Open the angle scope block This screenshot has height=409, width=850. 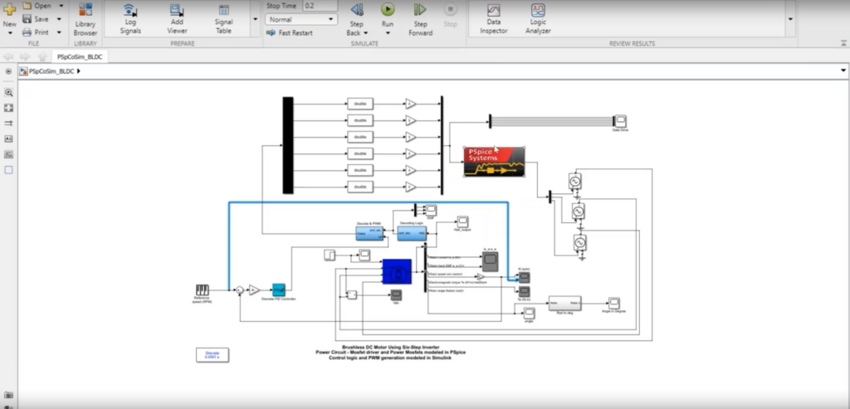530,313
